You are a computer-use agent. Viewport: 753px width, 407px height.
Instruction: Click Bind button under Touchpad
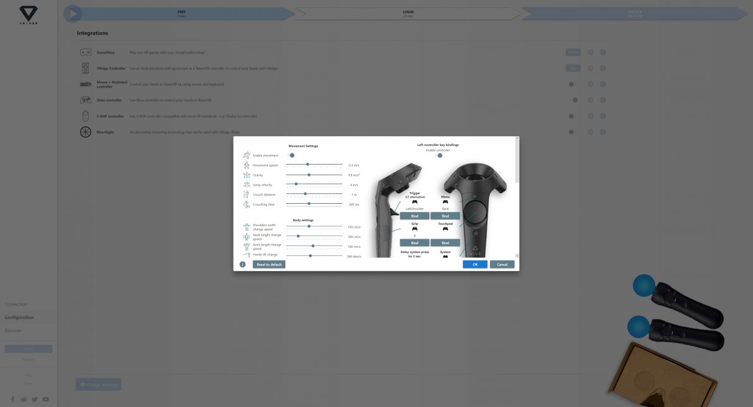pos(445,242)
